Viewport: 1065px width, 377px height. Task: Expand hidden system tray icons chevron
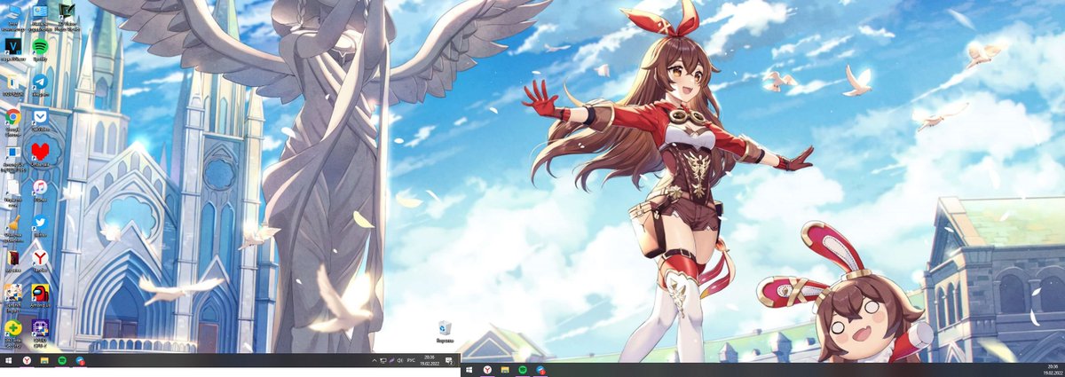(375, 361)
